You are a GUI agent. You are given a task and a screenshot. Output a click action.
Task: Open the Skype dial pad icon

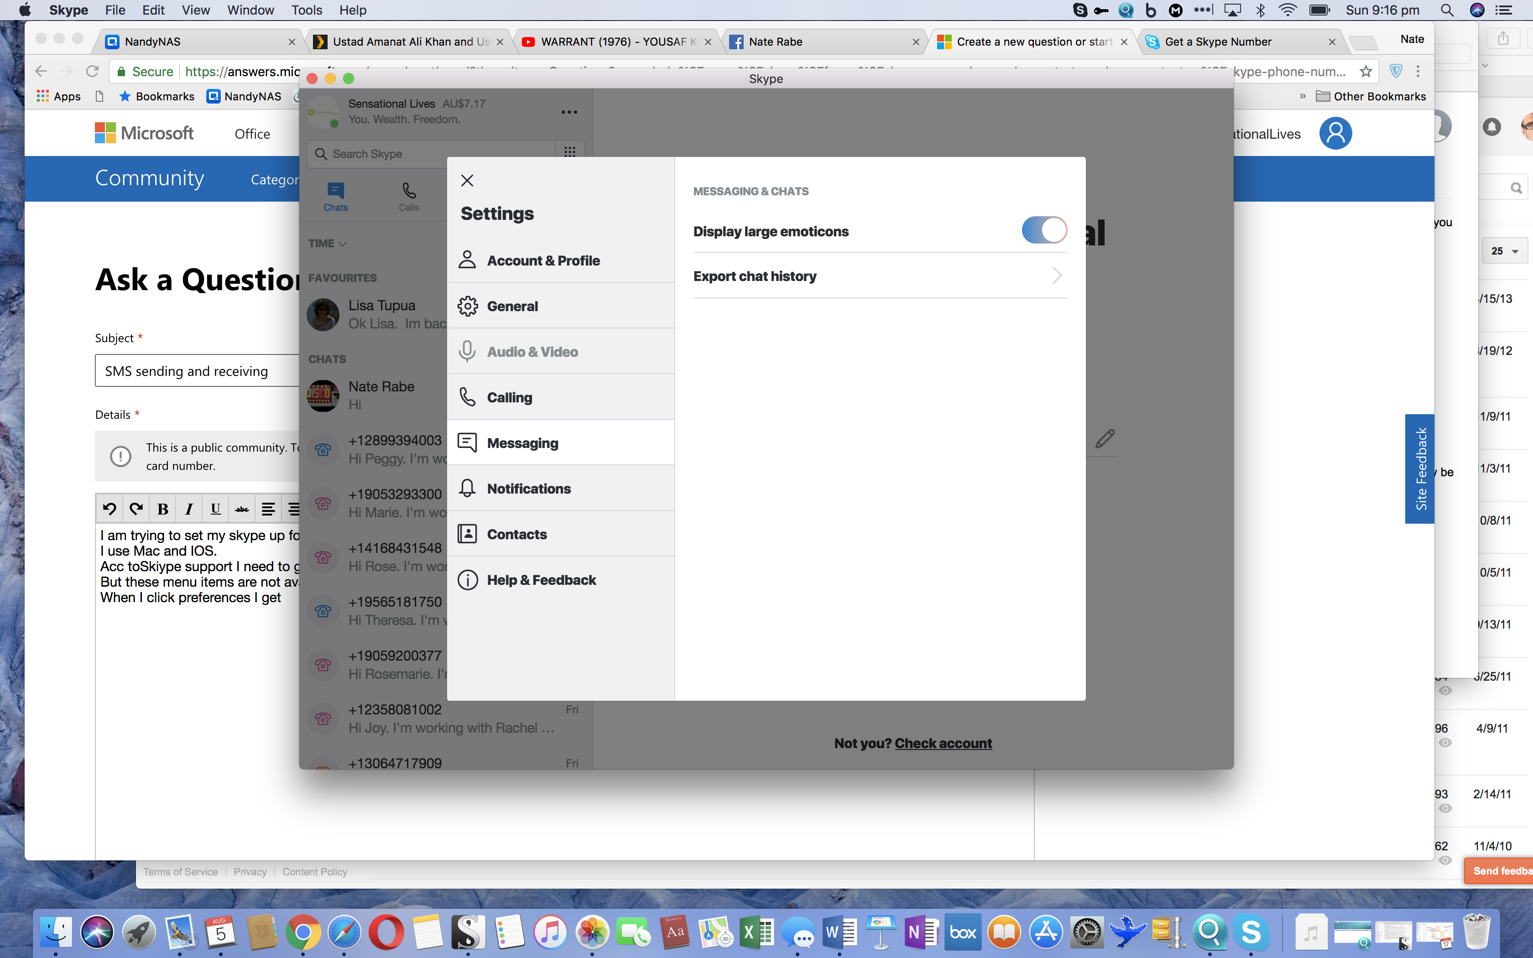[569, 152]
